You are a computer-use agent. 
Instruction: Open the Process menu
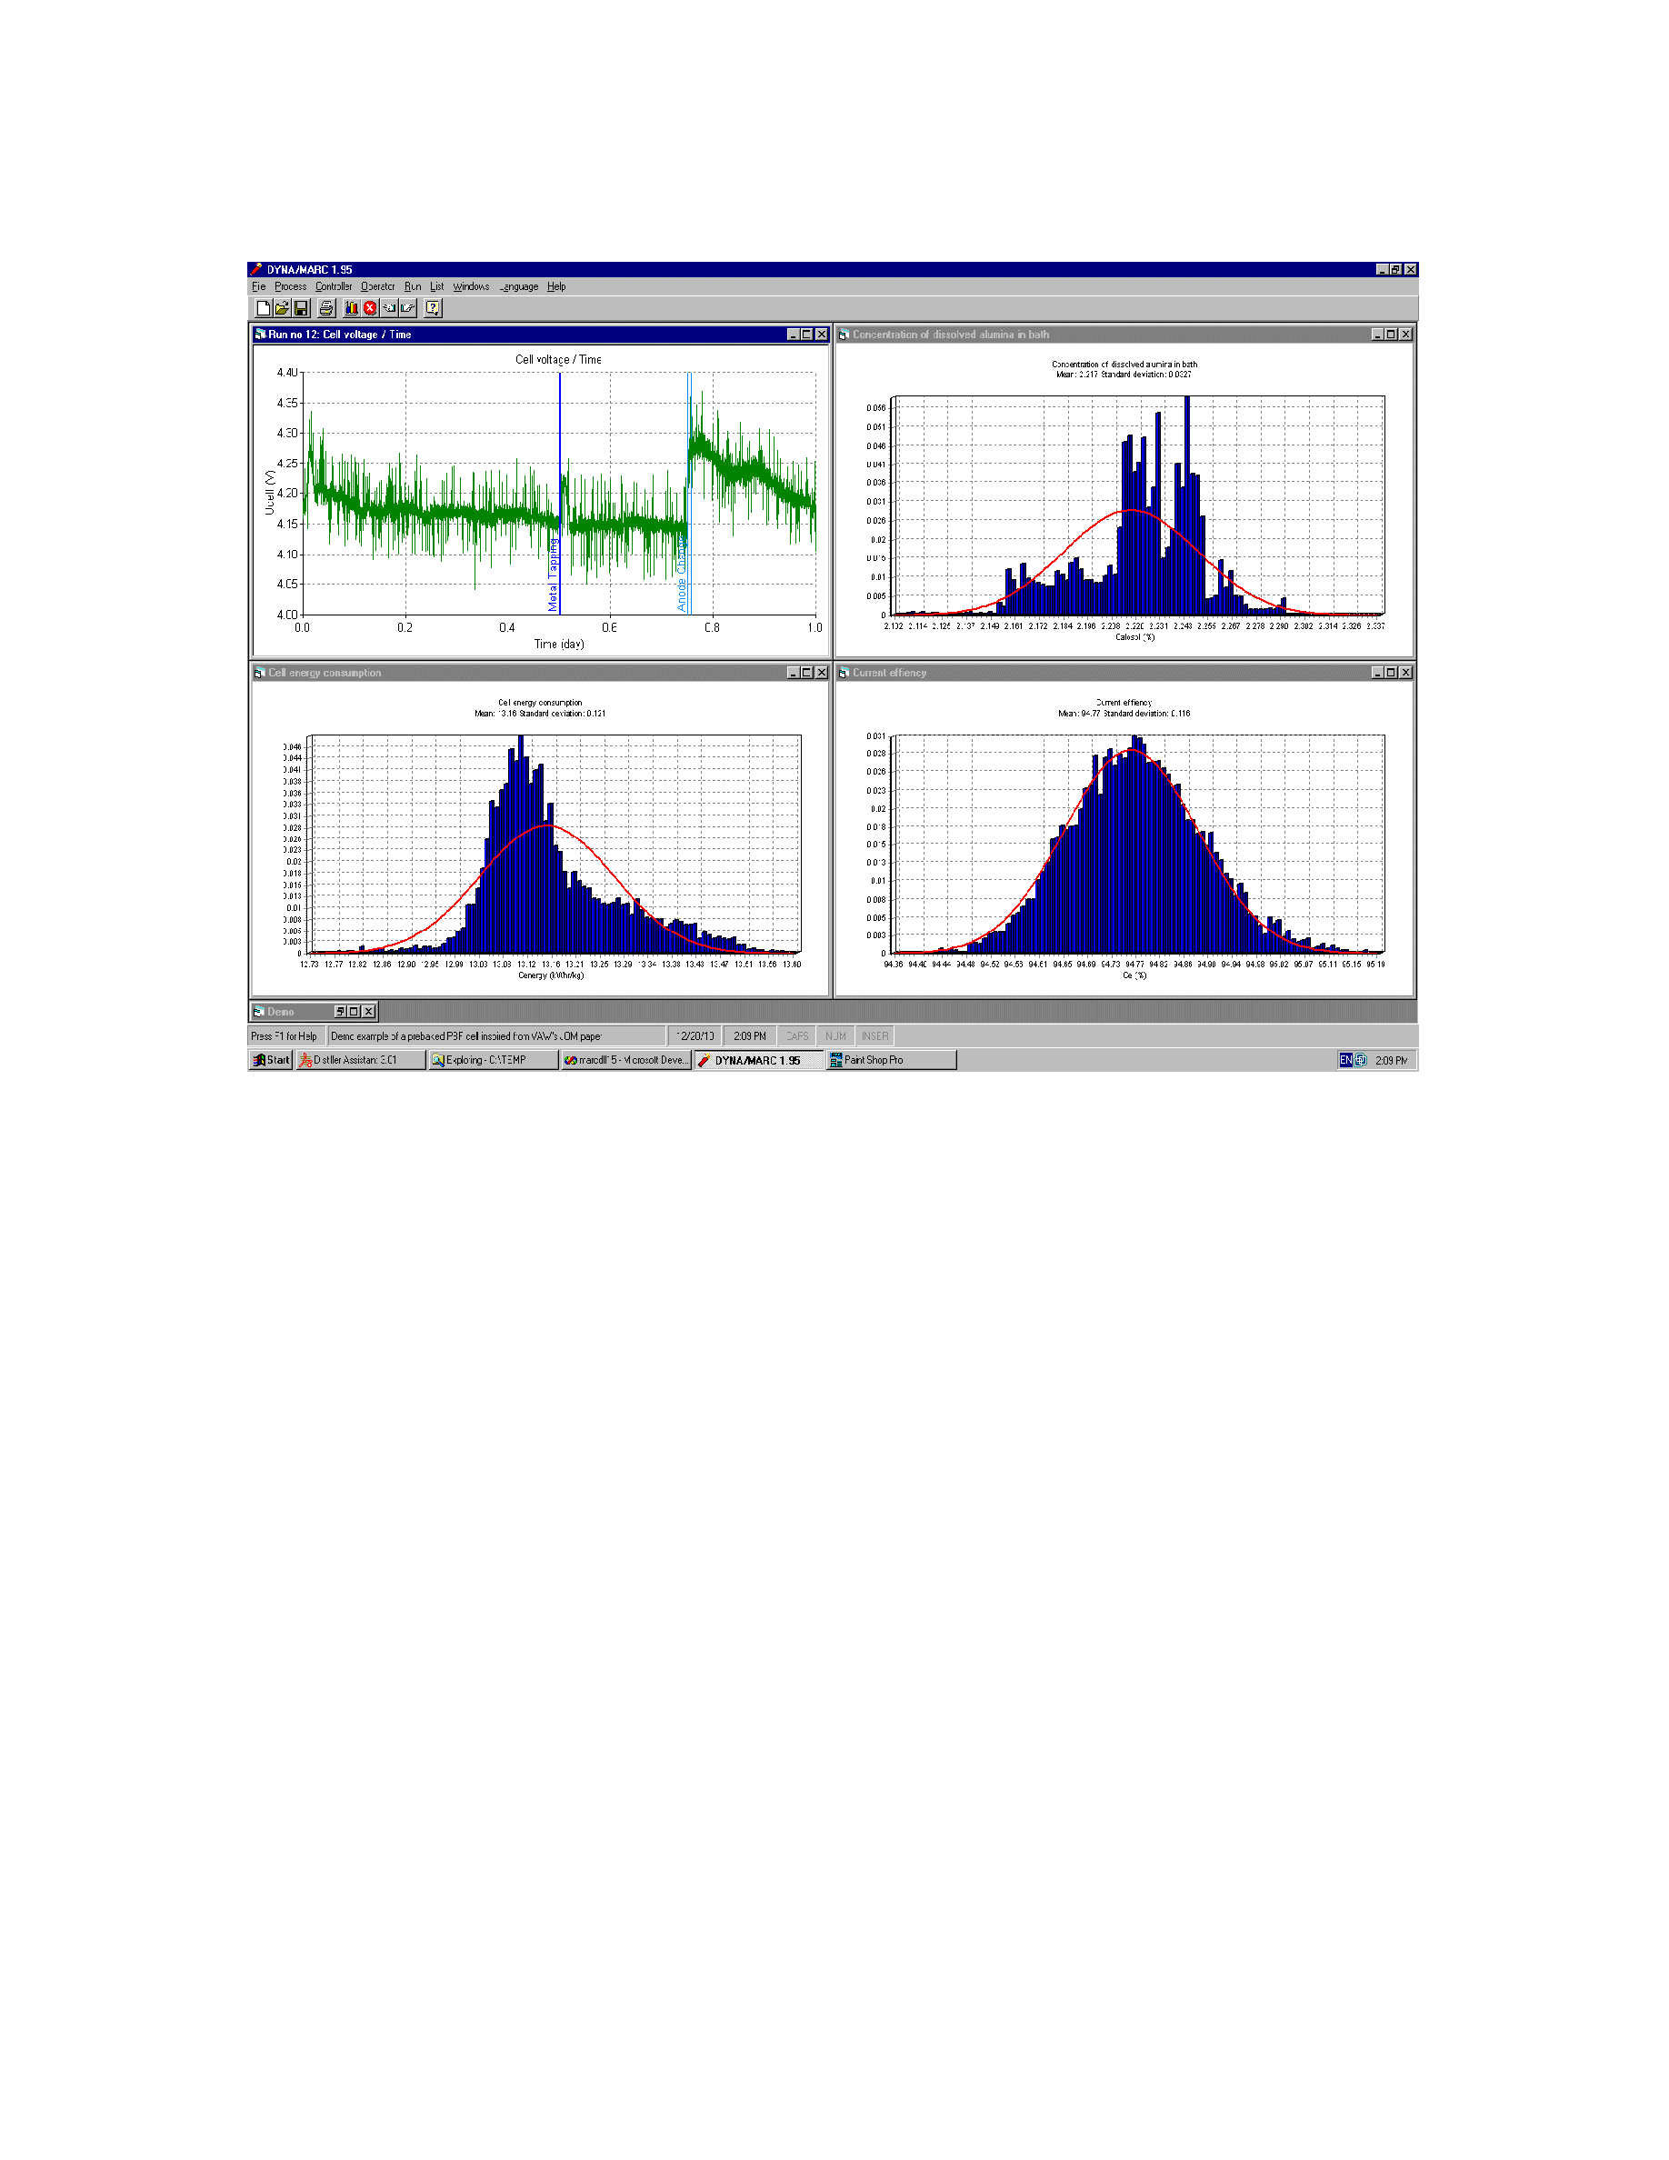291,286
